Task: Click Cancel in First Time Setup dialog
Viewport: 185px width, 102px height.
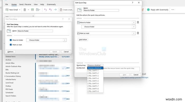Action: [66, 52]
